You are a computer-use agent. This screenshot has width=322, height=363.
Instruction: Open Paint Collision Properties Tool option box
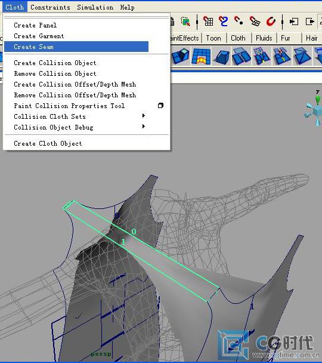click(x=160, y=106)
